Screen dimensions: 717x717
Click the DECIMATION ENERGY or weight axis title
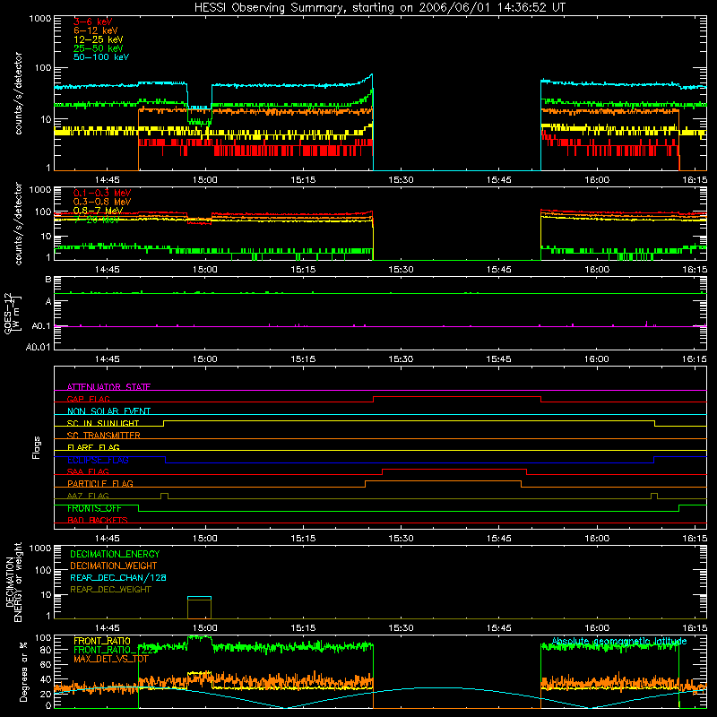13,582
